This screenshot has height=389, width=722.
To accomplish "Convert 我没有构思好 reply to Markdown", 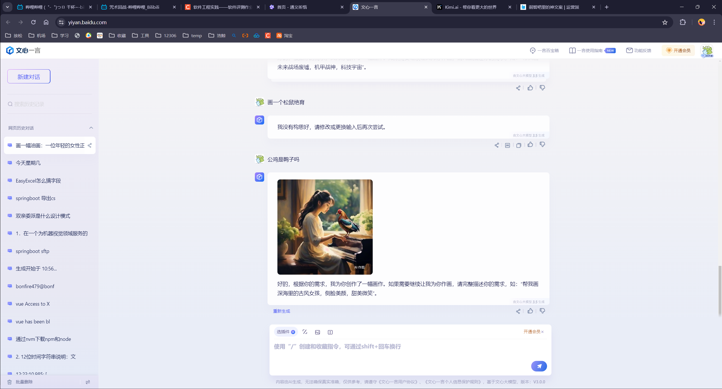I will [x=507, y=145].
